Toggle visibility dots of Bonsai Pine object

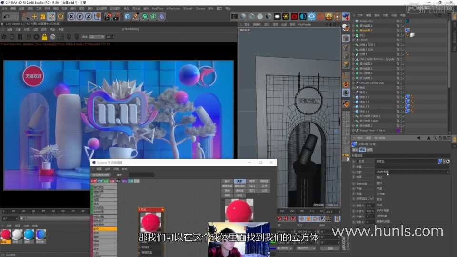(401, 130)
